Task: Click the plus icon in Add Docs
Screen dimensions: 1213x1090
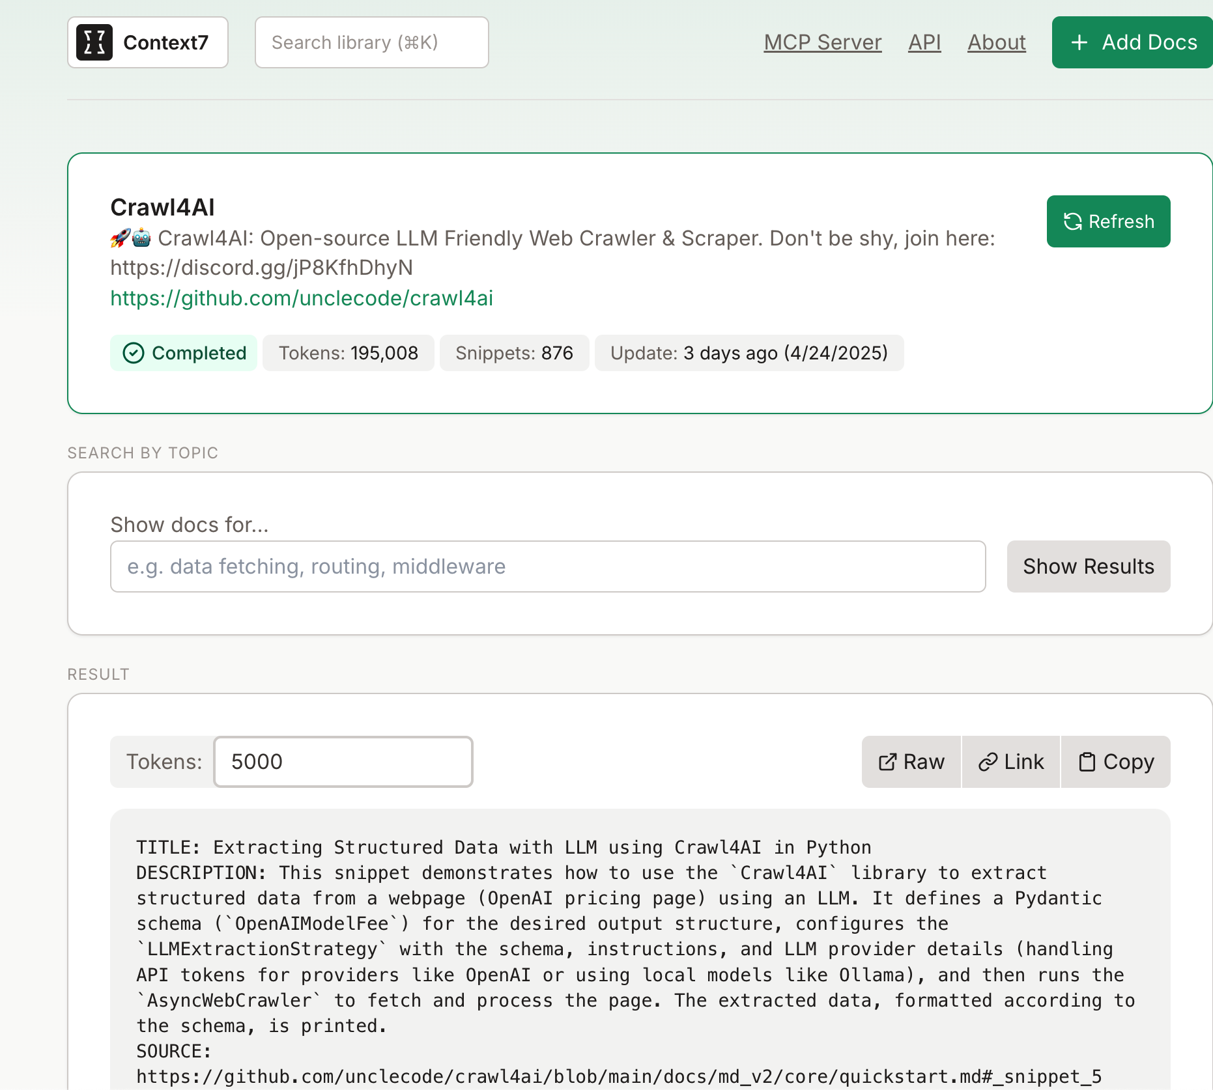Action: point(1079,42)
